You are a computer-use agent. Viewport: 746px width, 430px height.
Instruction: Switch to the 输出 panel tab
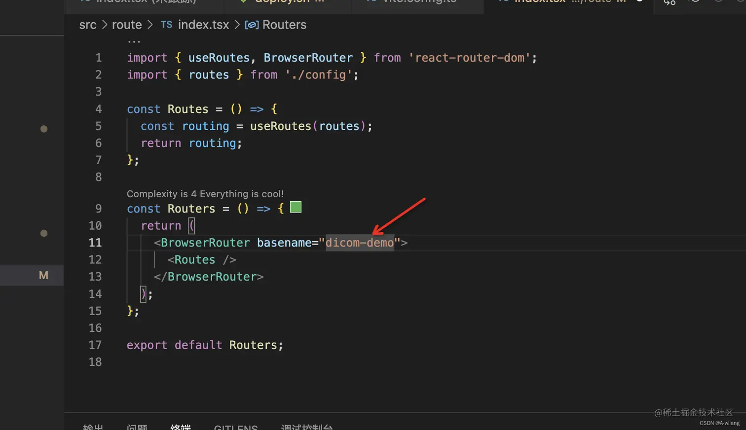point(93,427)
